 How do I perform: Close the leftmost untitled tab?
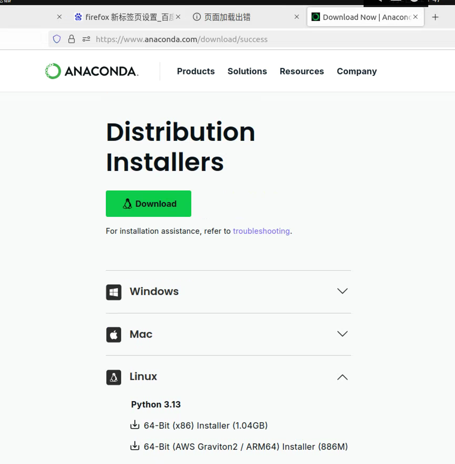[59, 17]
